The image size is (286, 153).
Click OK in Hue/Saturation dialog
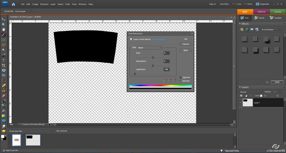(x=185, y=39)
